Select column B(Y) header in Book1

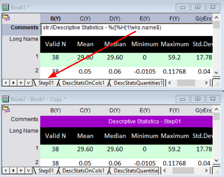[x=56, y=18]
